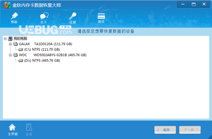The width and height of the screenshot is (212, 139).
Task: Go to 主界面 home icon
Action: coord(12,127)
